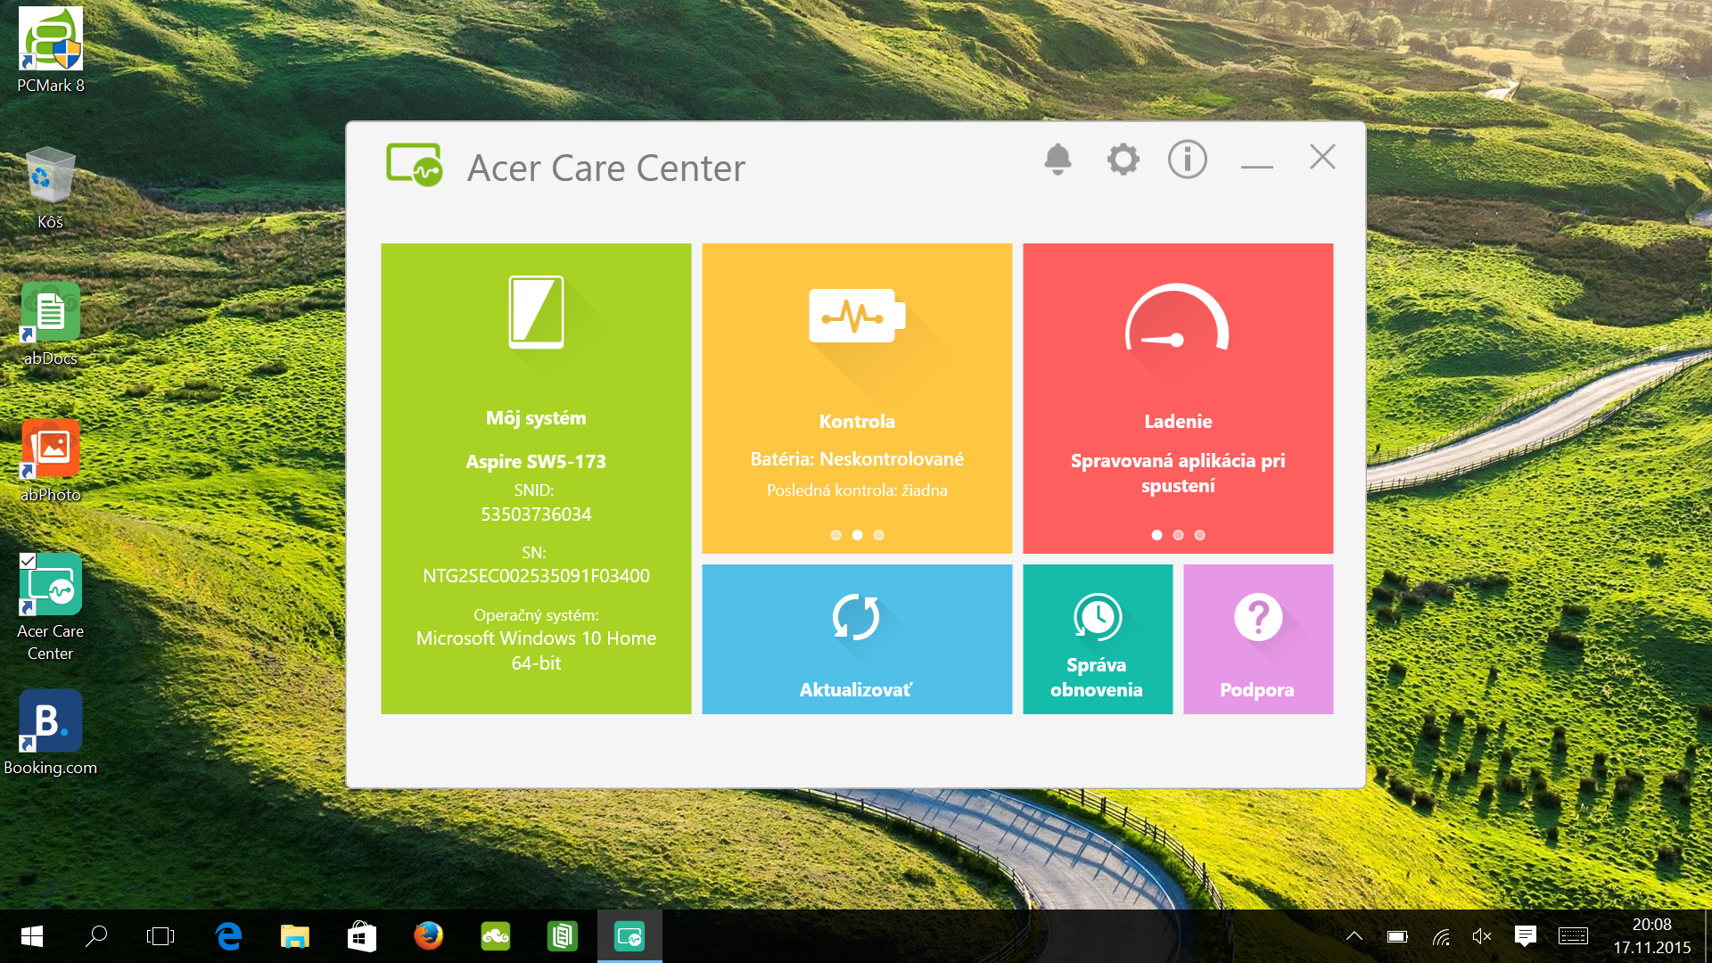This screenshot has width=1712, height=963.
Task: Open Action Center notifications icon
Action: (x=1526, y=936)
